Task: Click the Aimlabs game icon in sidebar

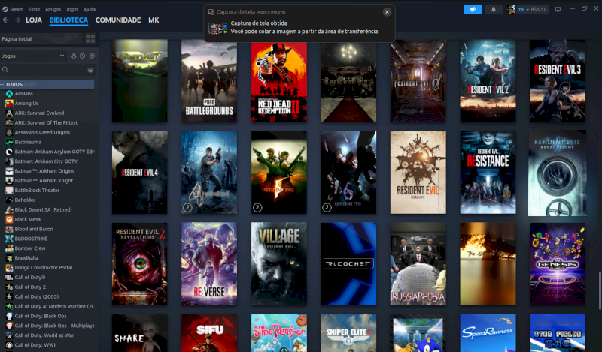Action: coord(9,94)
